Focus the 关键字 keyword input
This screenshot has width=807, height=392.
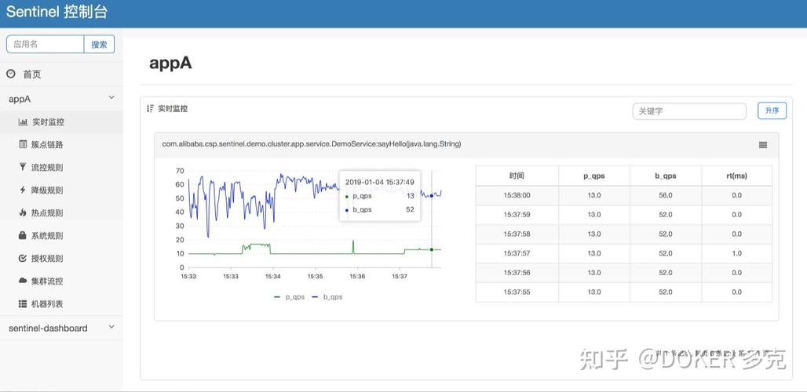689,111
